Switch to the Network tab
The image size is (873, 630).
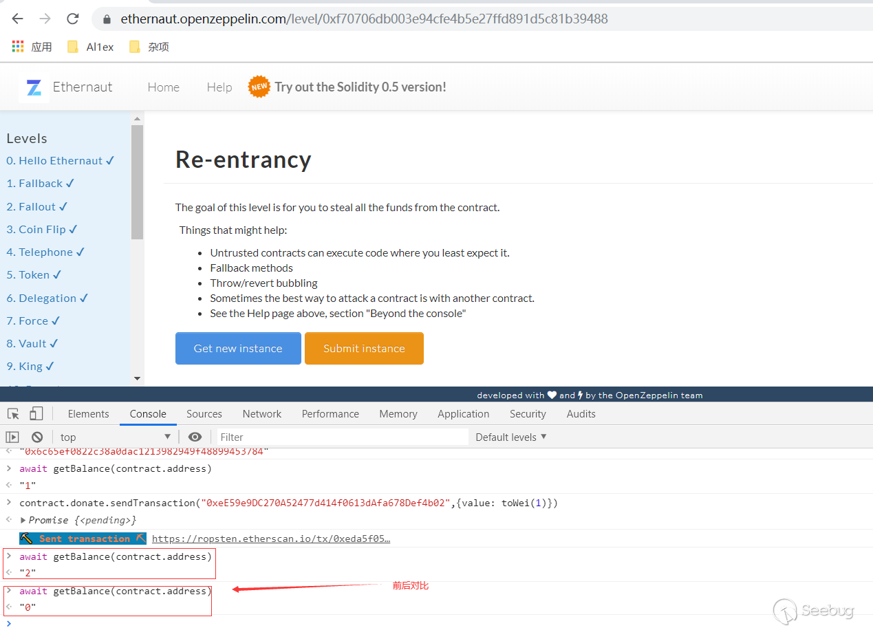pyautogui.click(x=262, y=413)
